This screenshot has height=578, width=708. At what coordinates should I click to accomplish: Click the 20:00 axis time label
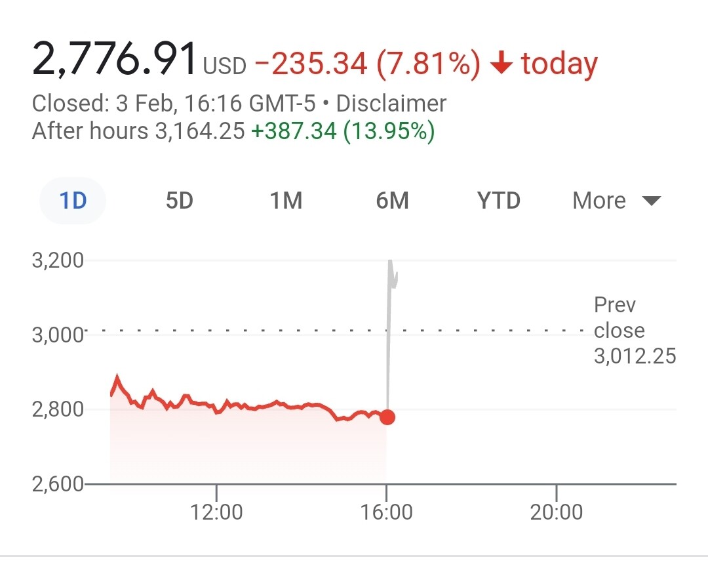tap(557, 512)
